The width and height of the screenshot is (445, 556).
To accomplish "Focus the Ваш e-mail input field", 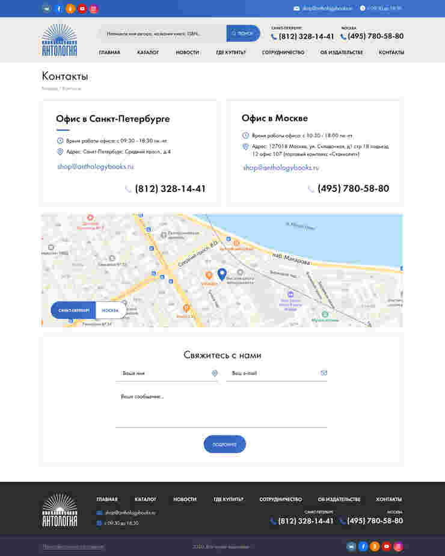I will point(277,374).
